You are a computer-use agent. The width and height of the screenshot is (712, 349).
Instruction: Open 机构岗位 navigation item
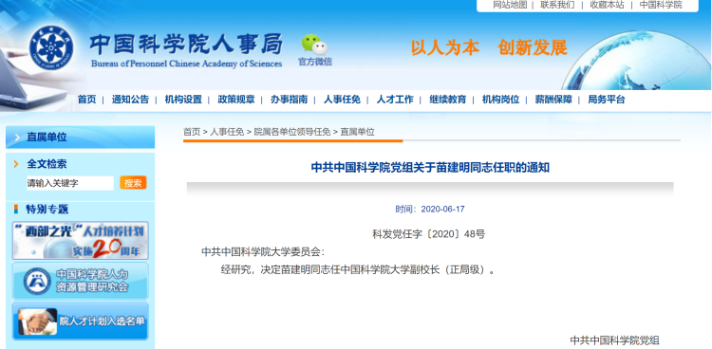click(500, 100)
